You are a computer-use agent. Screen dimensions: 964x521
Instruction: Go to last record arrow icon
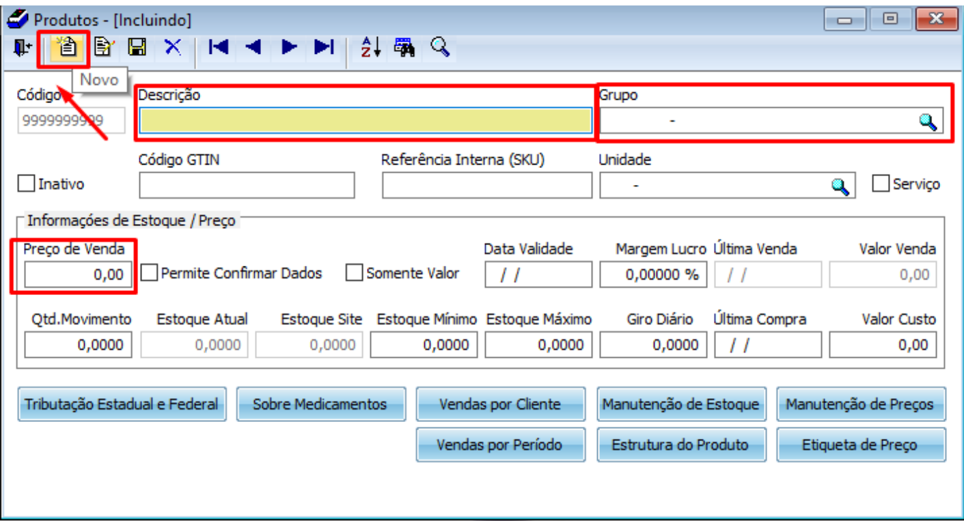[324, 47]
